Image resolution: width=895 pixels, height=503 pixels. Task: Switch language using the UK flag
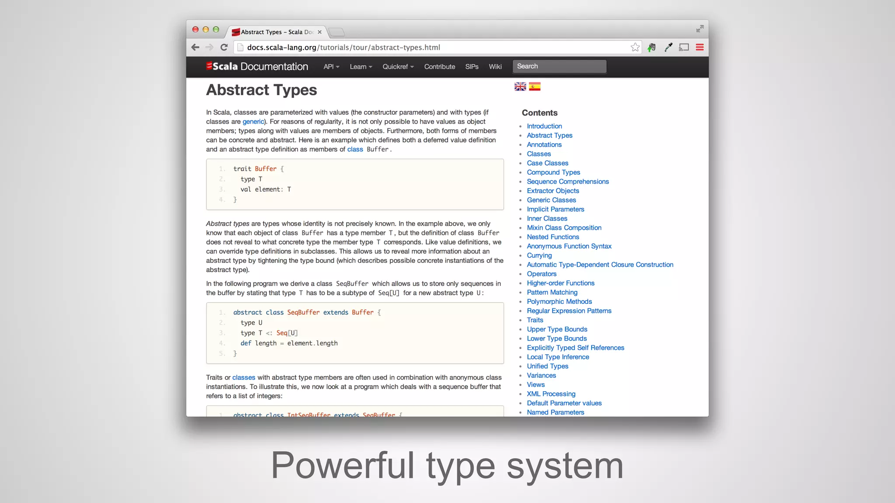click(520, 86)
